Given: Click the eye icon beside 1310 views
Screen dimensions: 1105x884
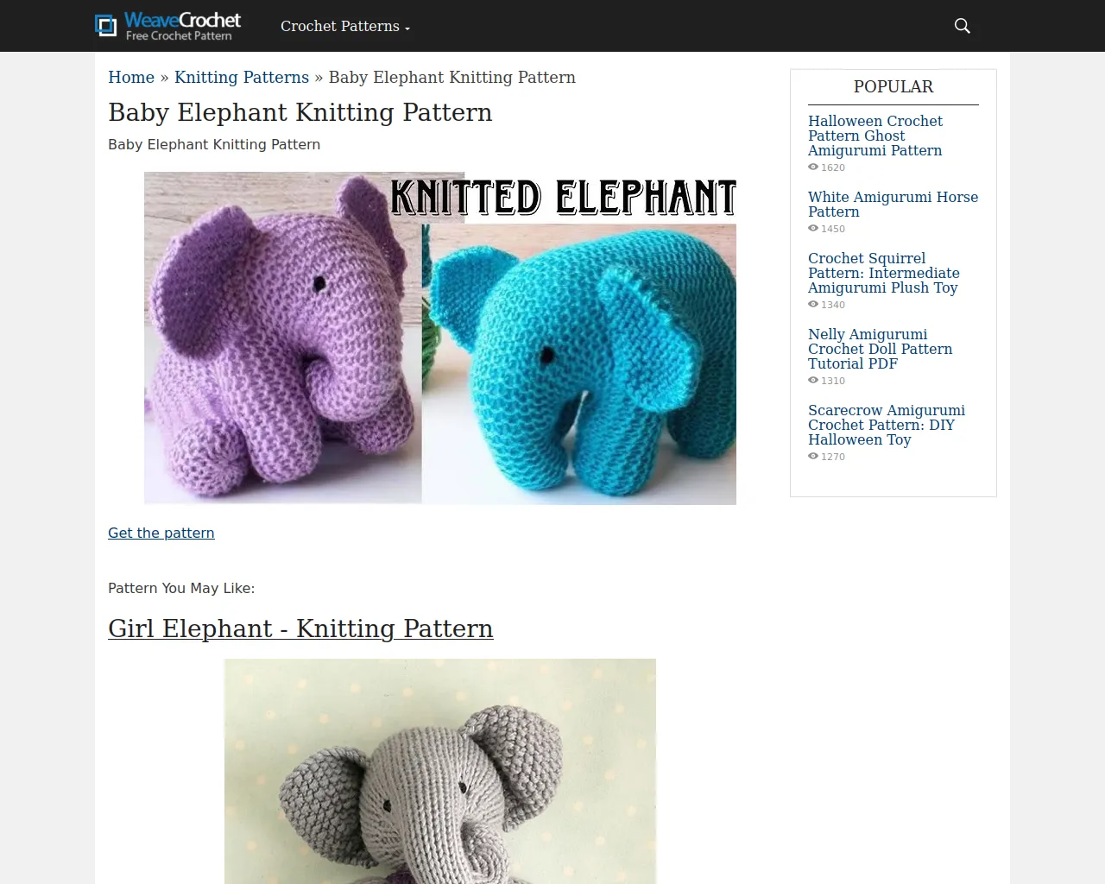Looking at the screenshot, I should [813, 381].
